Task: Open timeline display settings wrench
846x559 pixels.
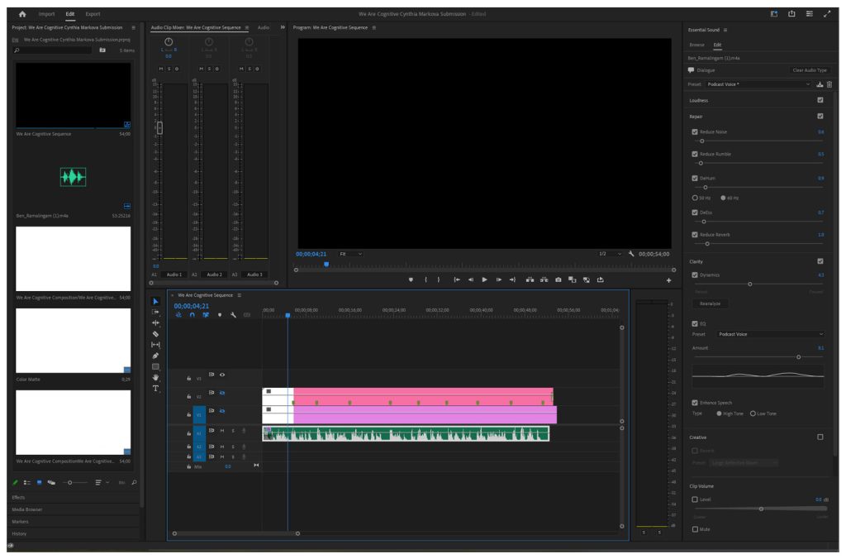Action: pos(234,315)
